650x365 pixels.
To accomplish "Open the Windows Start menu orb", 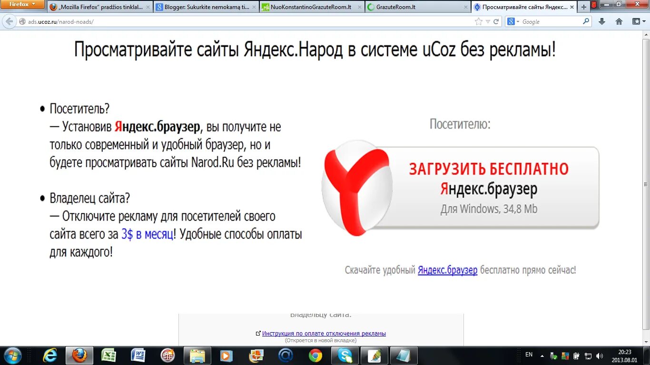I will click(x=12, y=355).
